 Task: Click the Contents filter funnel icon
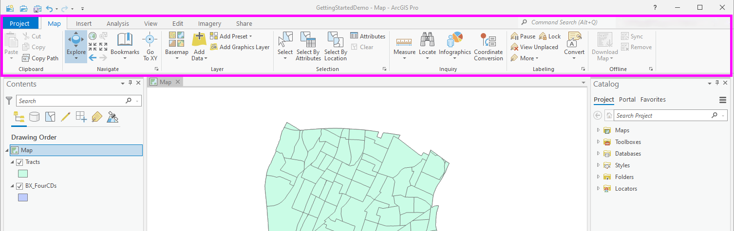[9, 101]
